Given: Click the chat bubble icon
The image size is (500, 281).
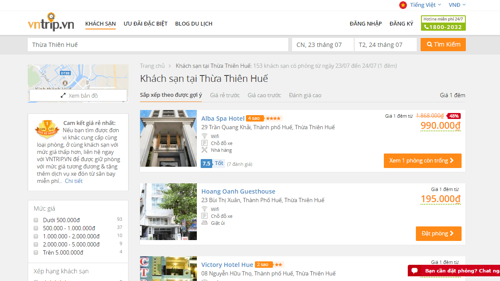Looking at the screenshot, I should point(415,271).
